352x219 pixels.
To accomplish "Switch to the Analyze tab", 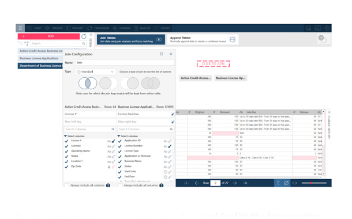I will pyautogui.click(x=142, y=28).
